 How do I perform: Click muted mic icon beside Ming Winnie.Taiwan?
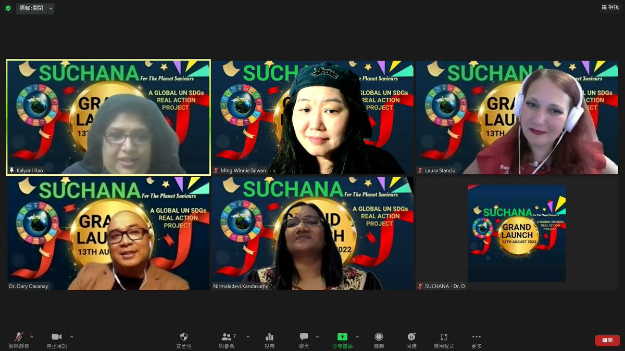pyautogui.click(x=216, y=170)
